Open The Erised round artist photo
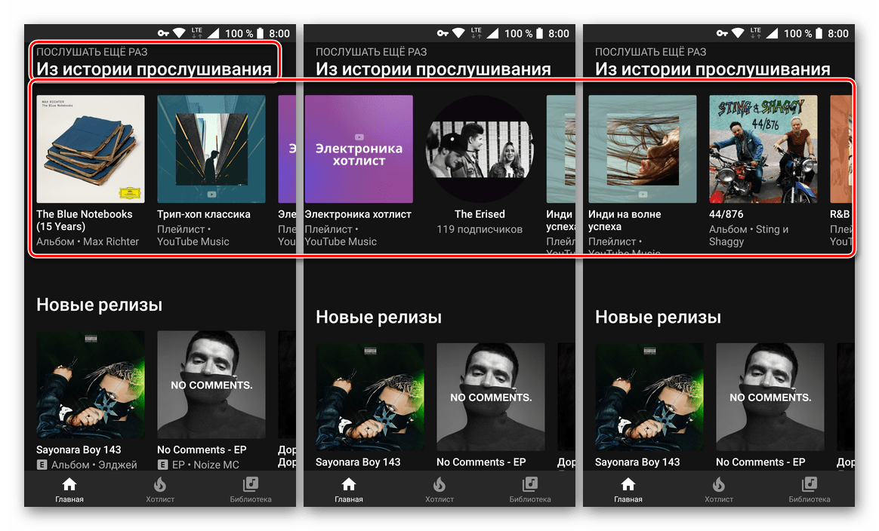 [480, 149]
